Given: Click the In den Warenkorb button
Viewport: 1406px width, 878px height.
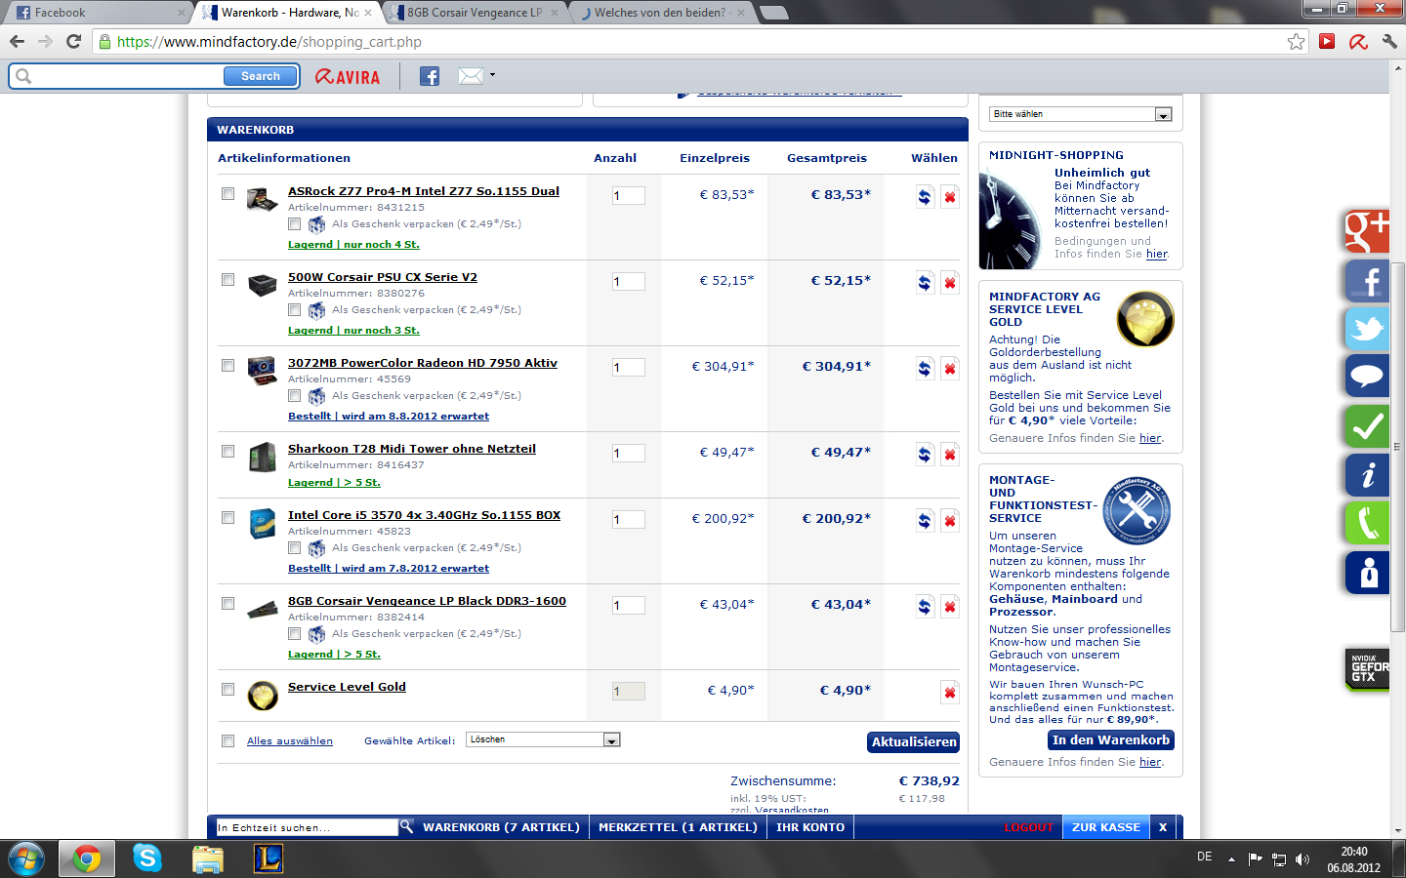Looking at the screenshot, I should pos(1111,740).
